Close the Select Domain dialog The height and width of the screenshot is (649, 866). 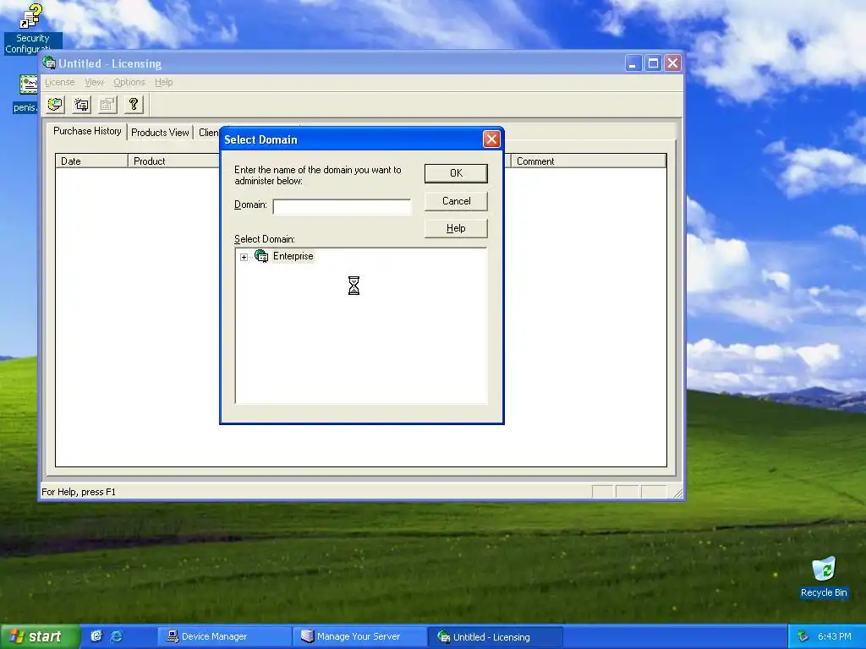click(491, 139)
